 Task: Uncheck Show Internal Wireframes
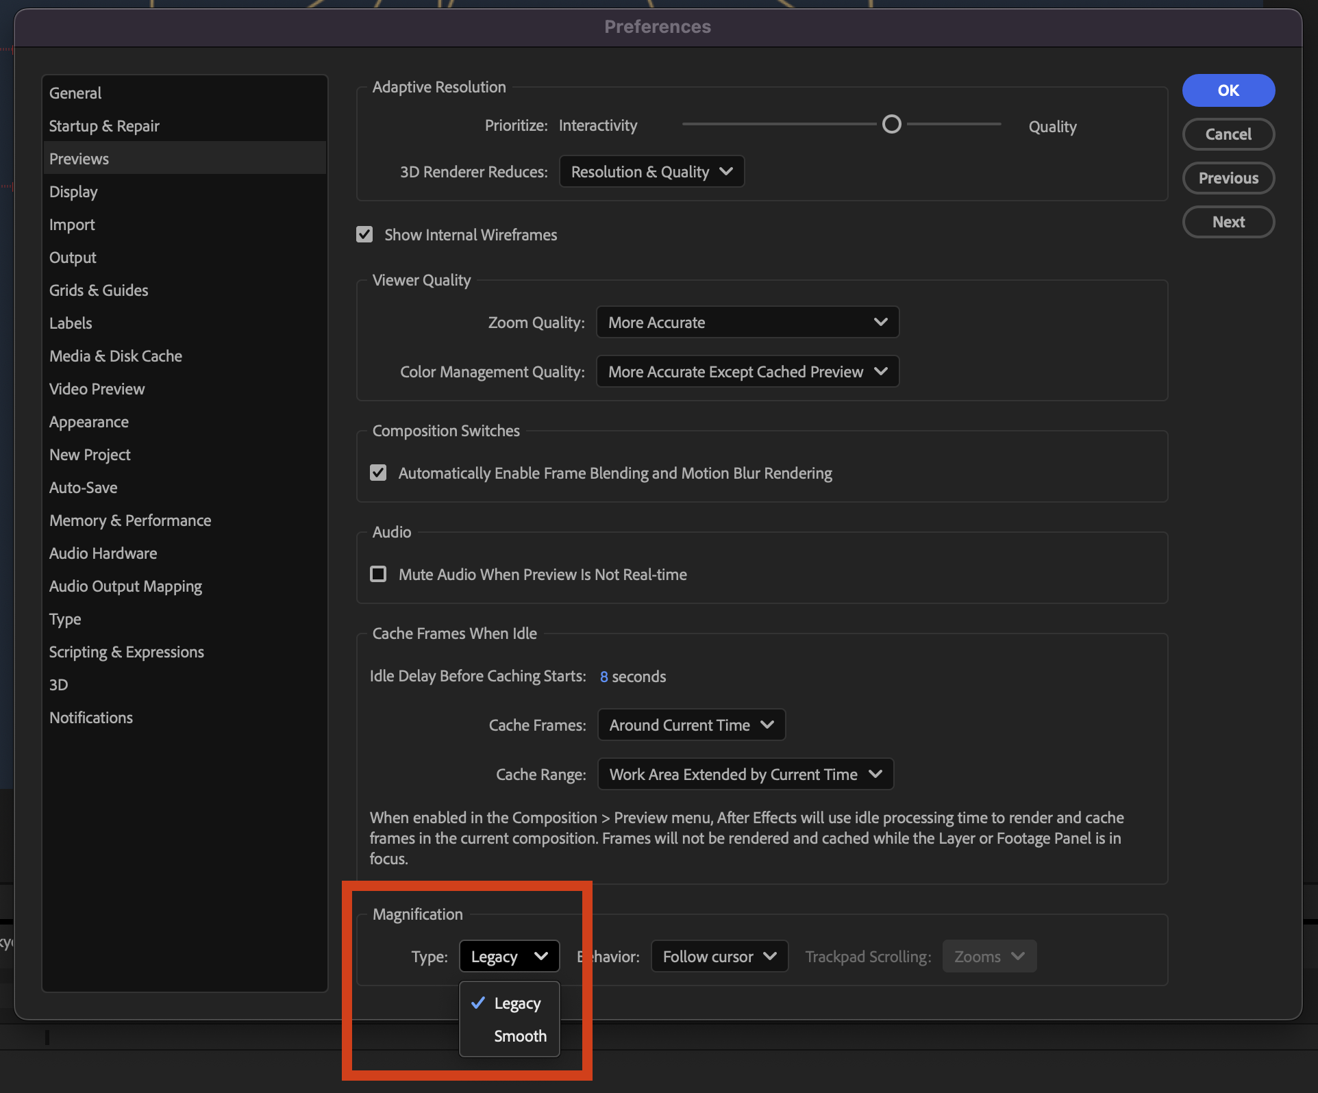coord(364,234)
